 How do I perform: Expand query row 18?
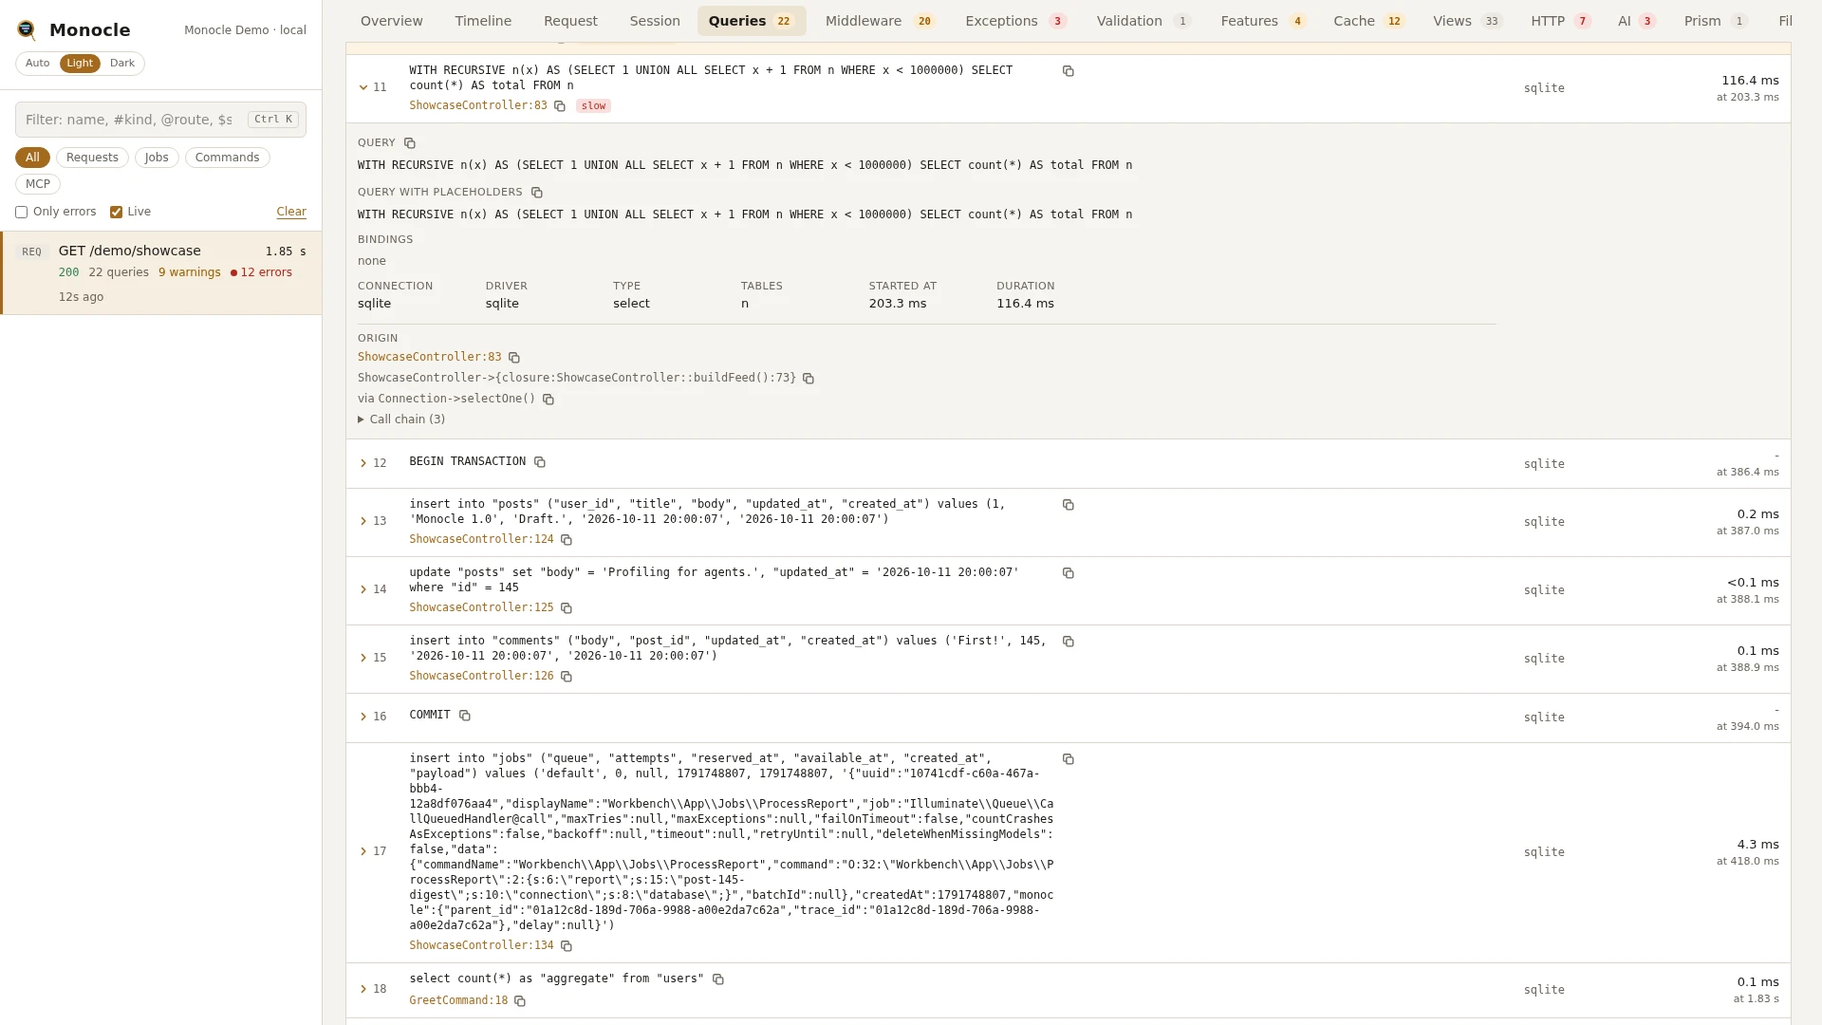363,989
